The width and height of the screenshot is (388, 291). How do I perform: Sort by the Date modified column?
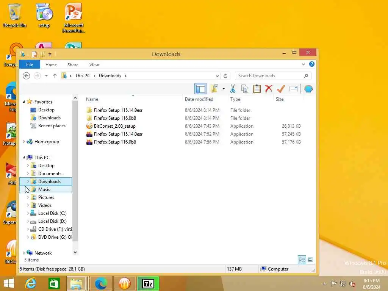[199, 99]
